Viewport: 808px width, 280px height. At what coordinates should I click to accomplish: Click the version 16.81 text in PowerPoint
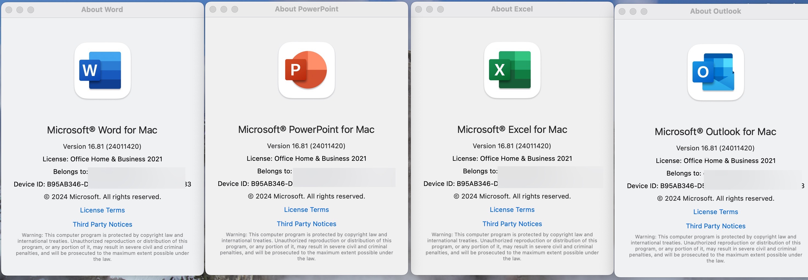tap(306, 146)
